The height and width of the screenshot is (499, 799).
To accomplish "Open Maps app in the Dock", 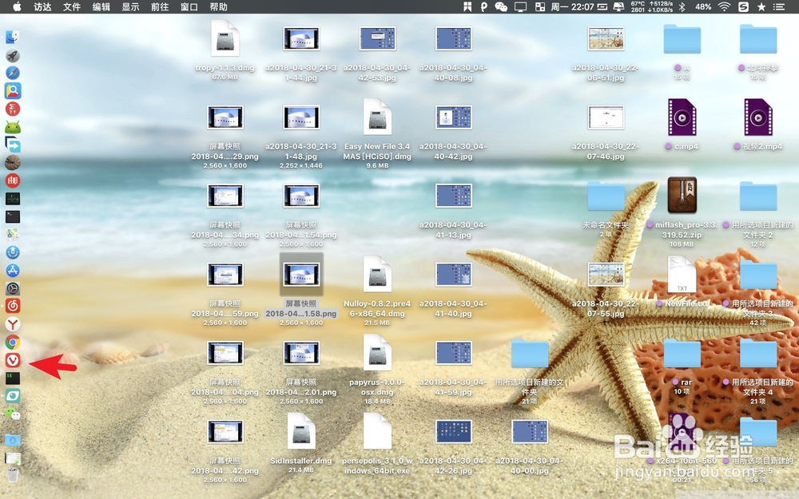I will [13, 235].
